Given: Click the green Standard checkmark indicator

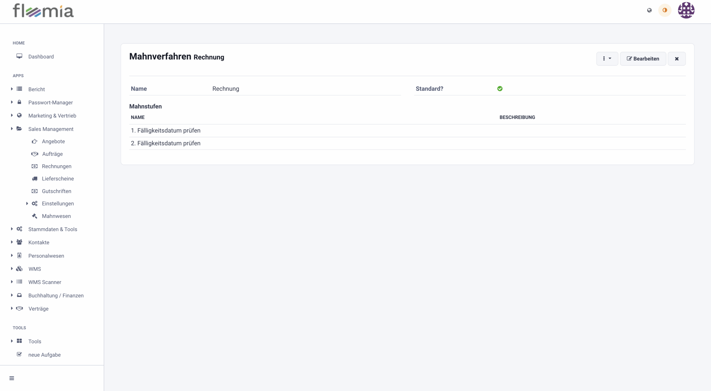Looking at the screenshot, I should [x=500, y=89].
